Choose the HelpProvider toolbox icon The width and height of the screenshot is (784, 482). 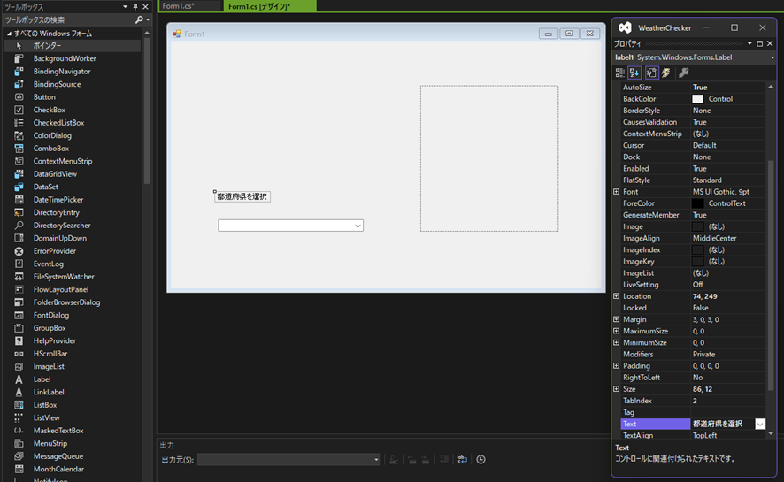tap(19, 340)
